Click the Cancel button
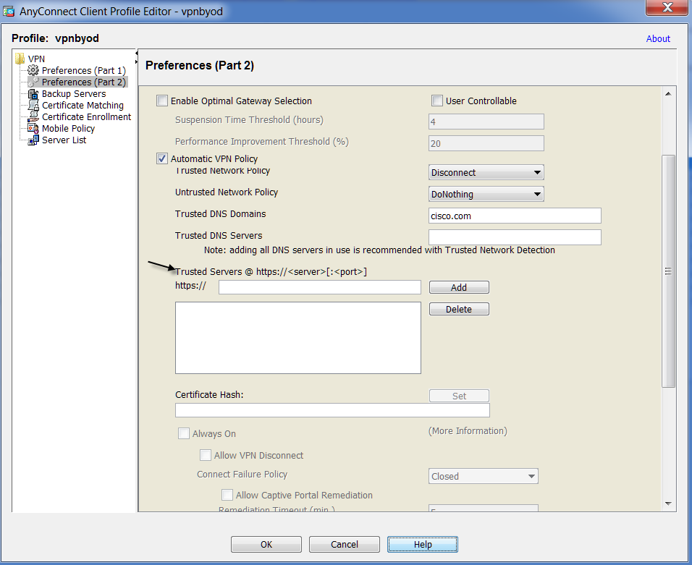692x565 pixels. [x=345, y=544]
